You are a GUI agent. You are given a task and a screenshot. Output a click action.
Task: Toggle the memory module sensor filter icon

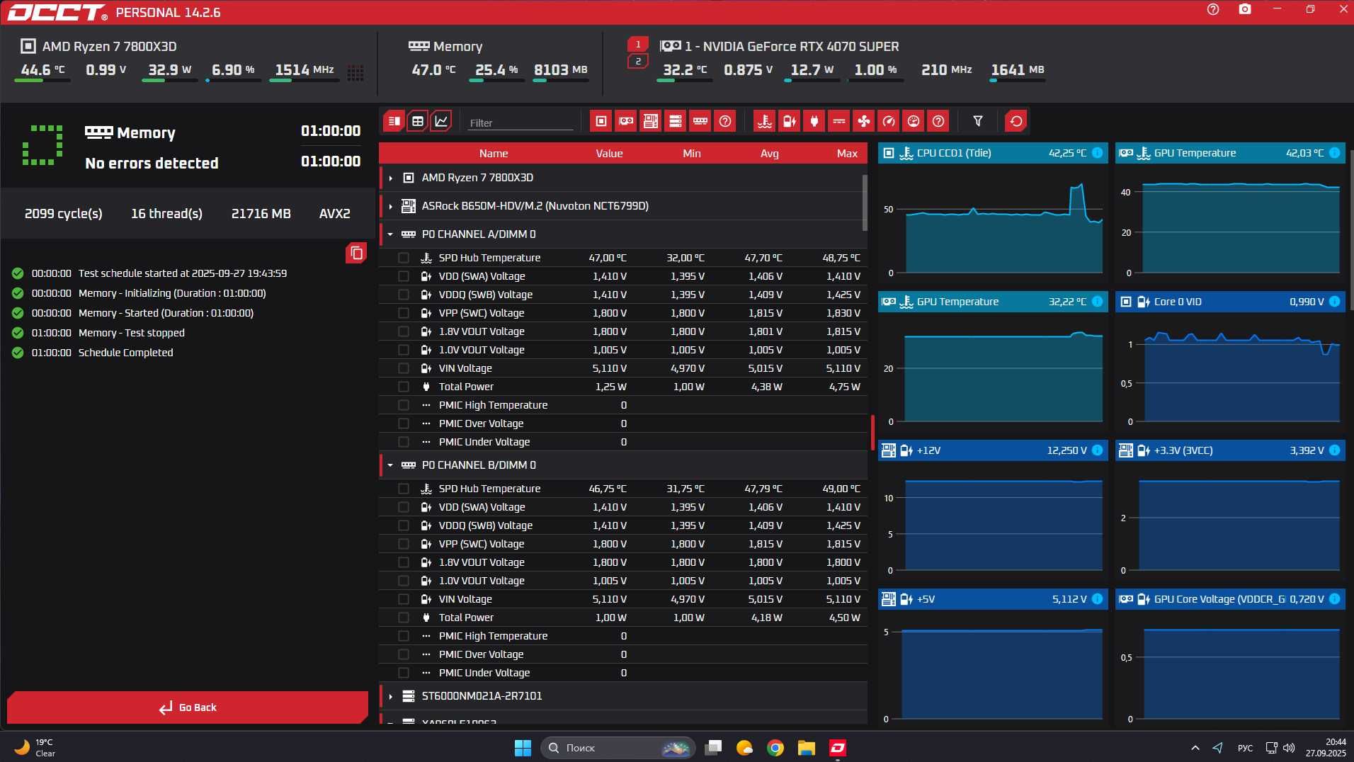(x=700, y=121)
